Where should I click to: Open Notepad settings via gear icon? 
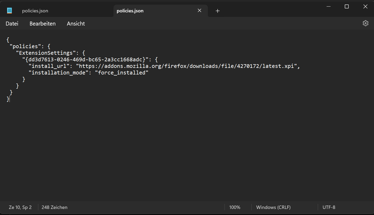(x=365, y=23)
